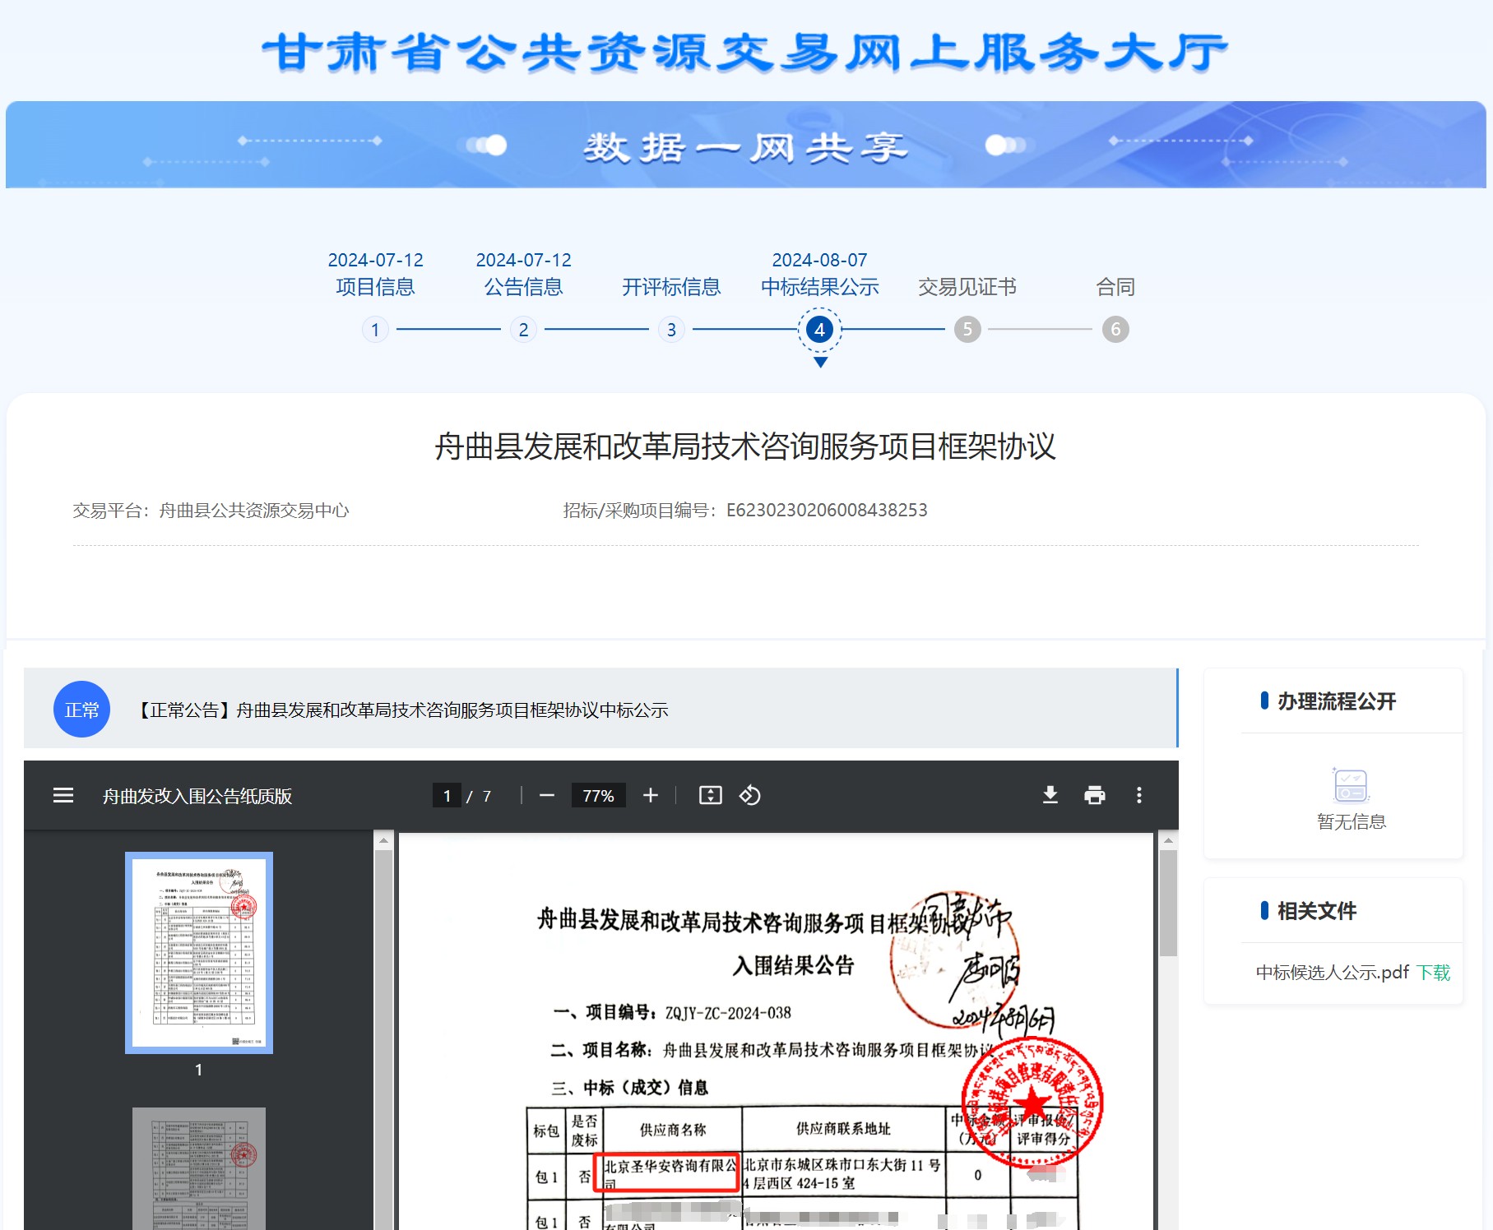
Task: Click the 甘肃省公共资源交易网上服务大厅 site title
Action: coord(745,52)
